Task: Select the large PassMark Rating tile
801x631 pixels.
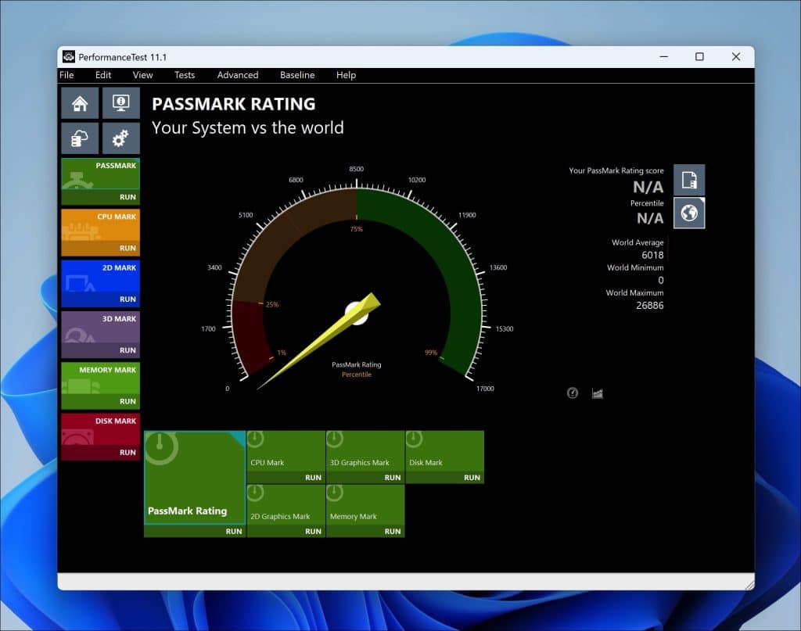Action: pos(194,477)
